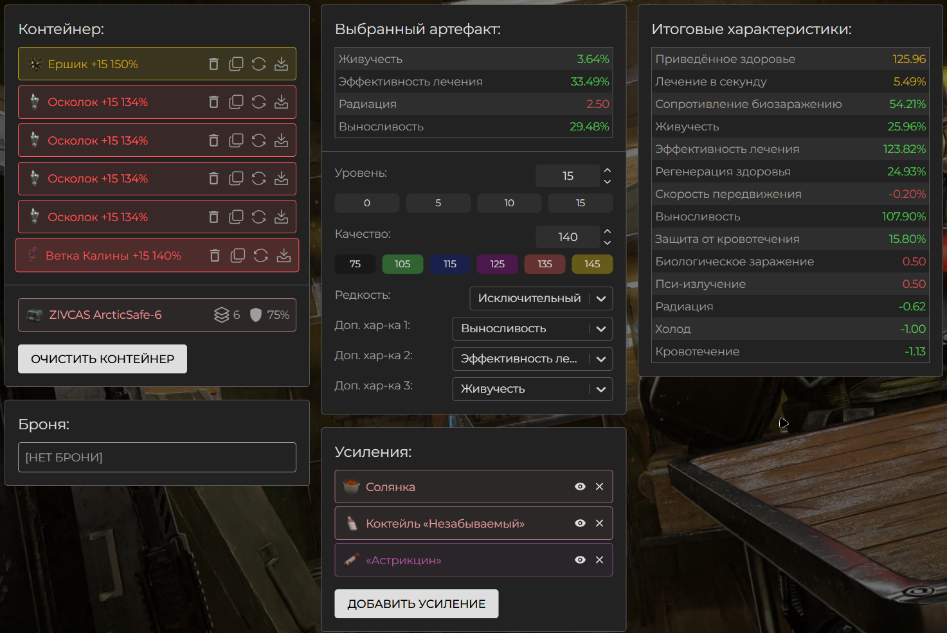
Task: Select the Ершик +15 150% row
Action: [157, 64]
